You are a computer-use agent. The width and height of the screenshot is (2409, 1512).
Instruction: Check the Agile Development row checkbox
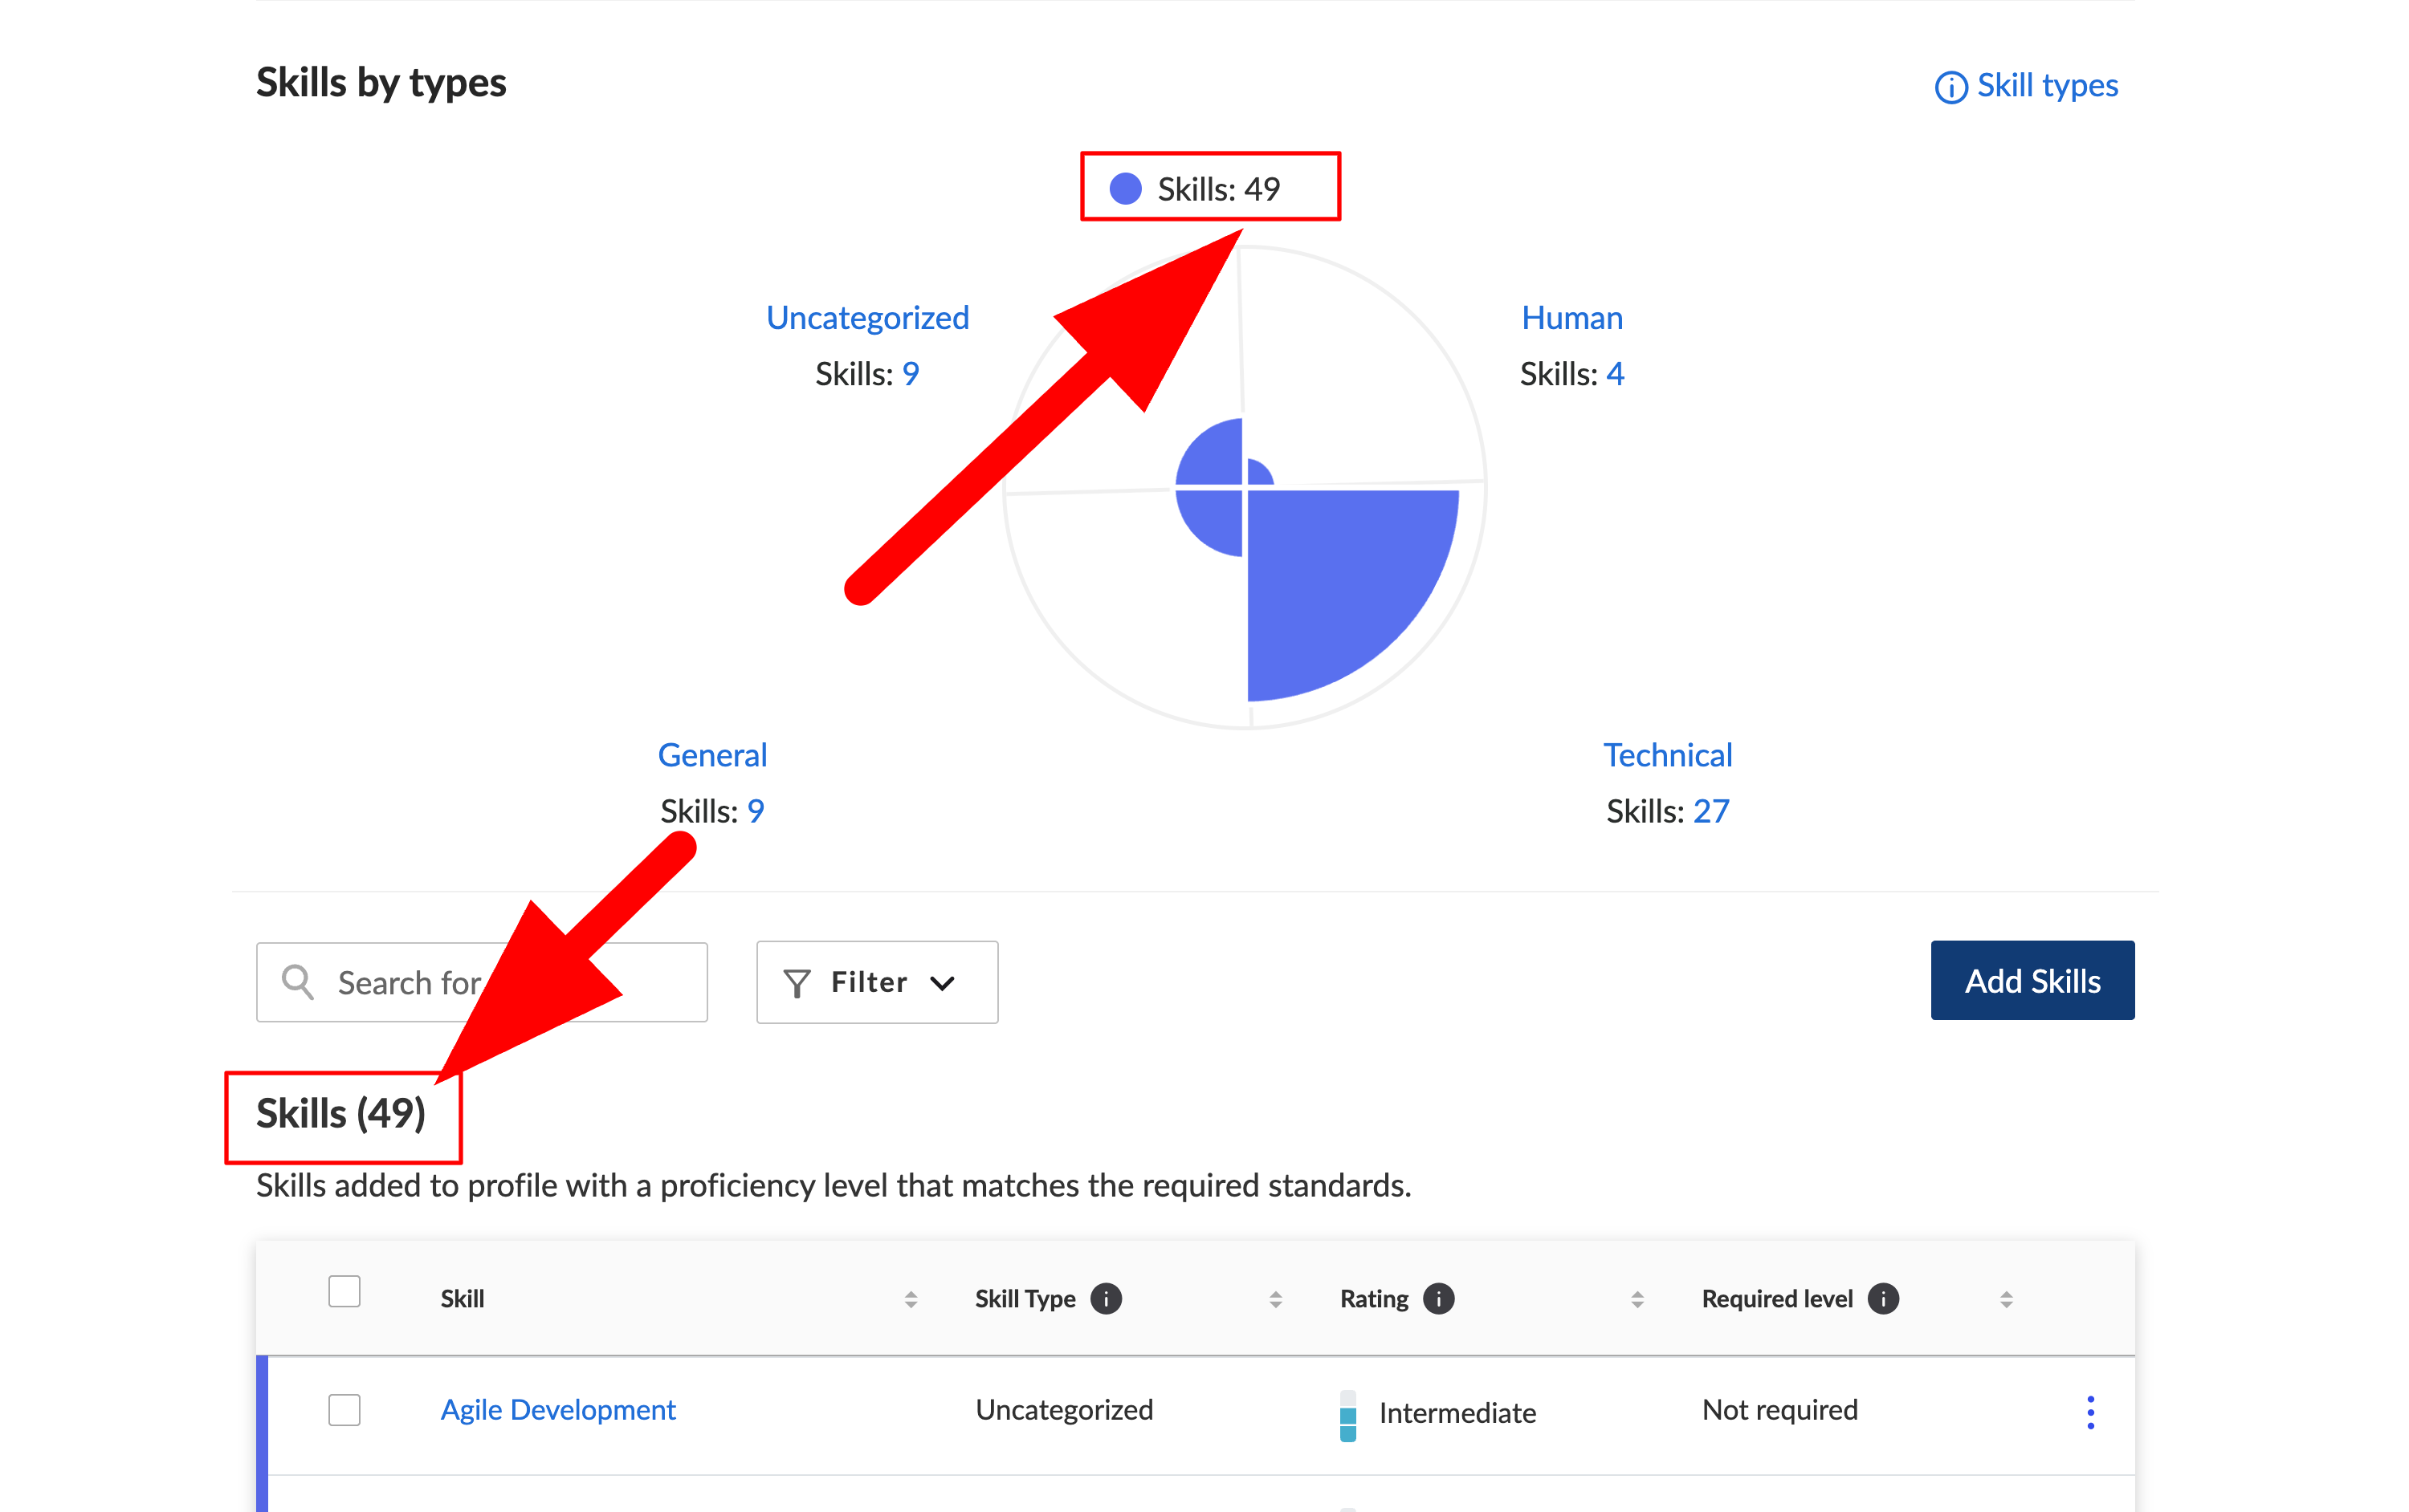point(344,1409)
